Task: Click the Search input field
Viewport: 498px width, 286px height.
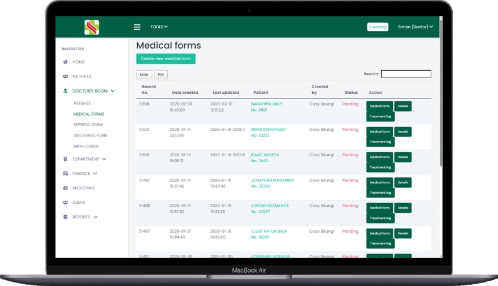Action: click(x=405, y=74)
